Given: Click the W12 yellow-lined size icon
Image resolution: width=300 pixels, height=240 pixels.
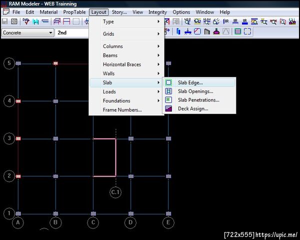Looking at the screenshot, I should pos(197,21).
